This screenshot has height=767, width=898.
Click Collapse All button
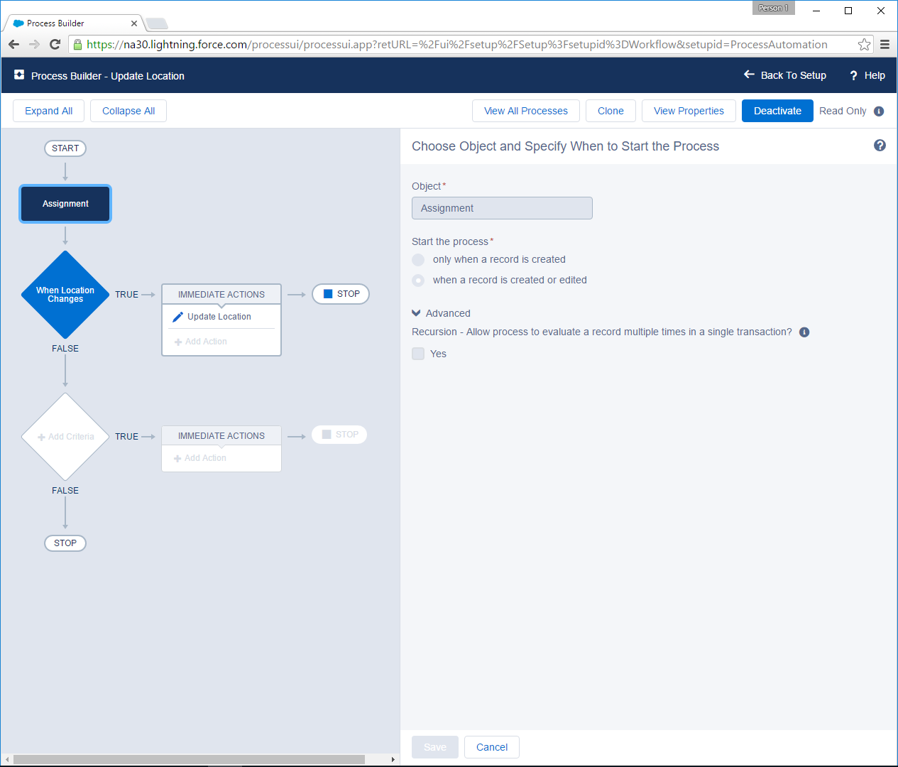pyautogui.click(x=128, y=111)
